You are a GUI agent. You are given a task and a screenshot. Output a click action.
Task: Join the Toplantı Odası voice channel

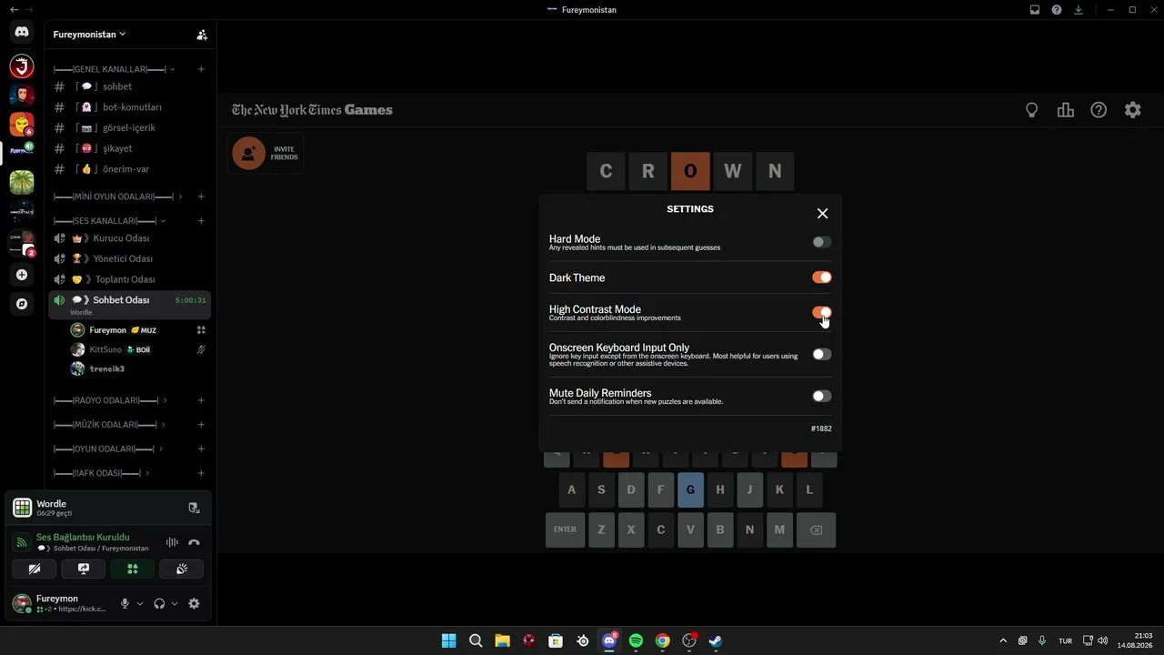pyautogui.click(x=130, y=279)
